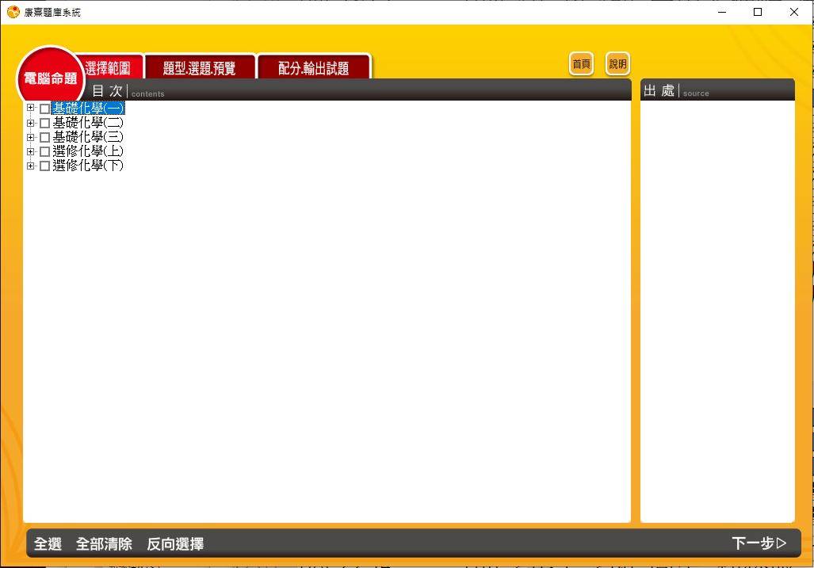
Task: Expand the 基礎化學(一) tree node
Action: [30, 108]
